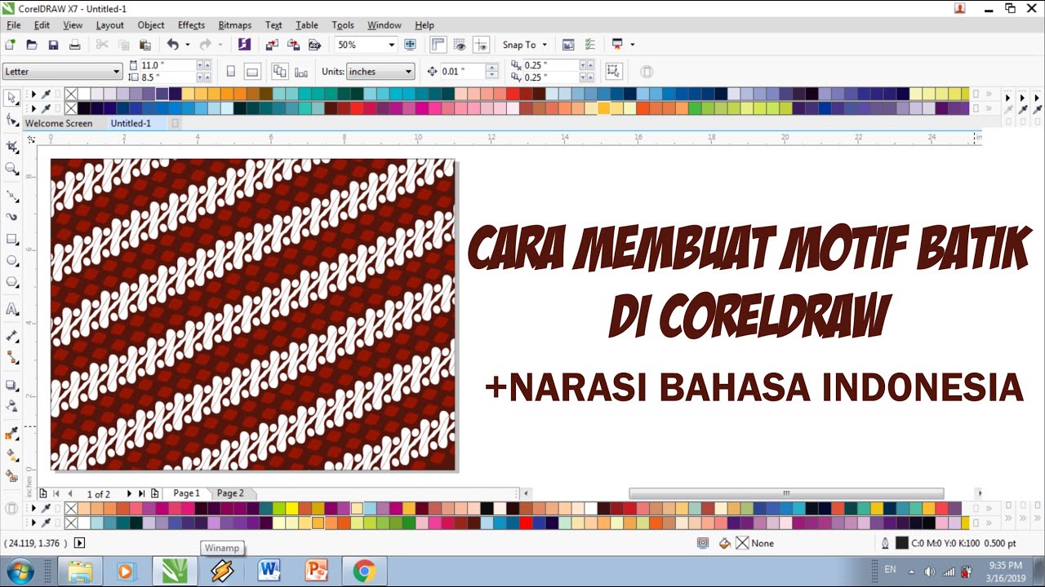Select the Color Eyedropper tool in the toolbox
This screenshot has height=587, width=1045.
(11, 434)
